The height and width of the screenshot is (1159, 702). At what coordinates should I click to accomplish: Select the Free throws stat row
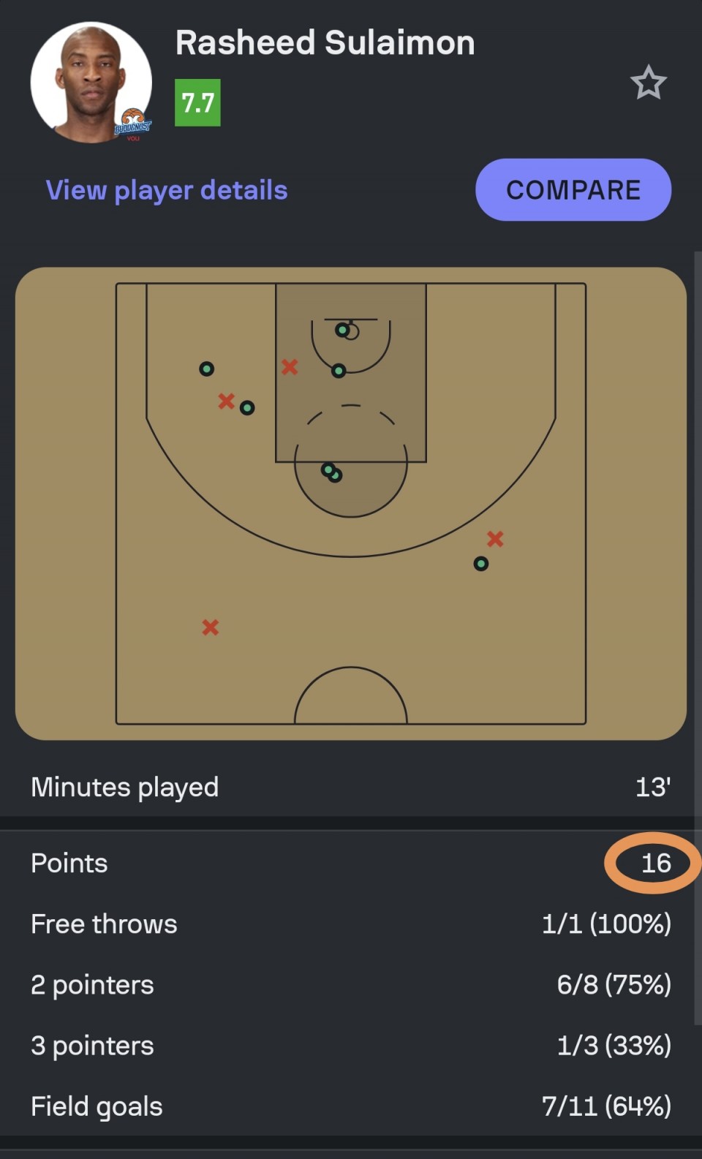351,924
